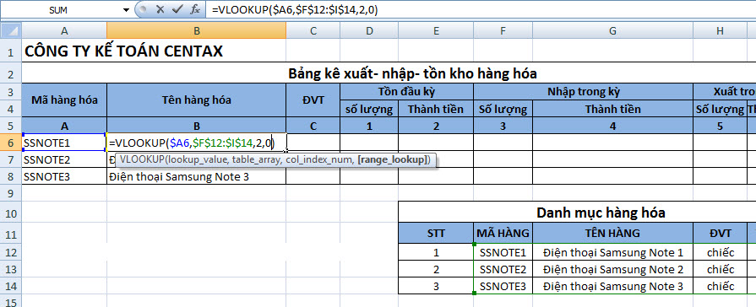Click cell G14 Điện thoại Samsung Note 3
The image size is (756, 307).
click(x=612, y=286)
